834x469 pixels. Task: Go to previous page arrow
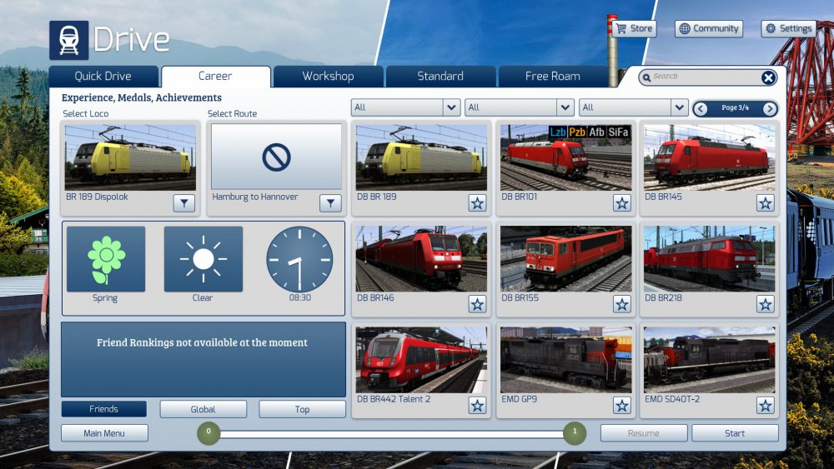click(701, 108)
